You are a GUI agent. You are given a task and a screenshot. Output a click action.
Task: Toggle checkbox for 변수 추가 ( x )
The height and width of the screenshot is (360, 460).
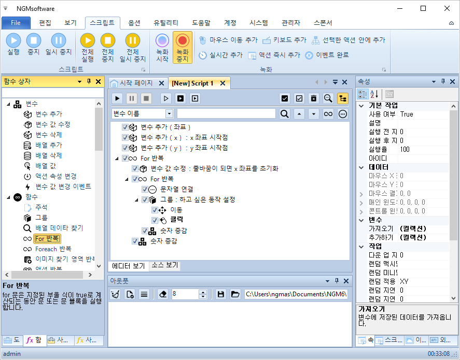126,137
